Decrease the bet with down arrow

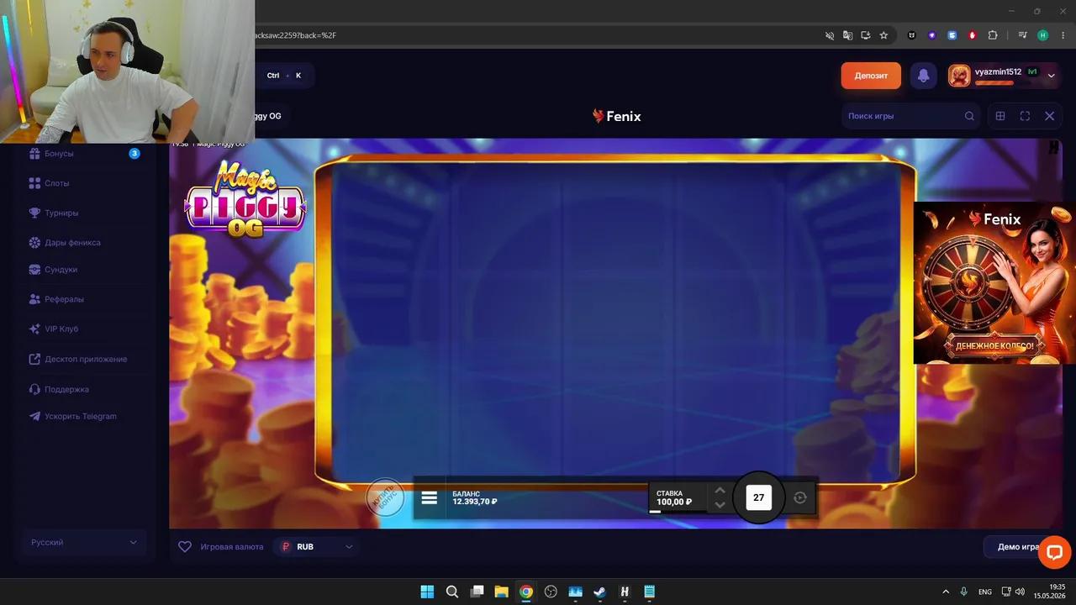click(x=720, y=505)
